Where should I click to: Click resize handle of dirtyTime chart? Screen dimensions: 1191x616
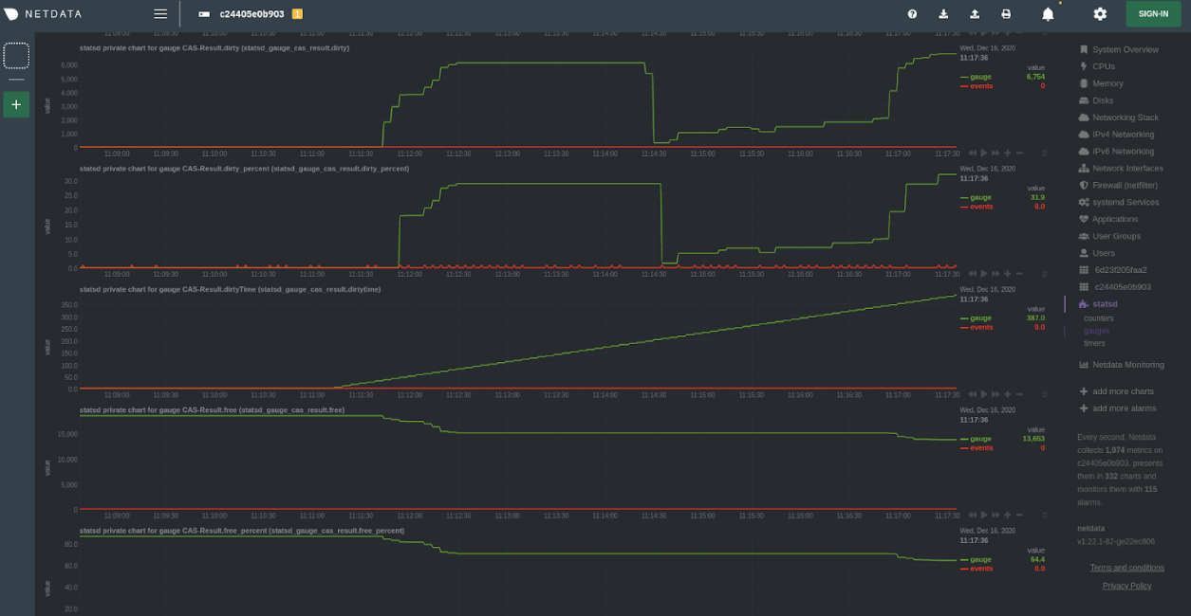pos(1045,394)
